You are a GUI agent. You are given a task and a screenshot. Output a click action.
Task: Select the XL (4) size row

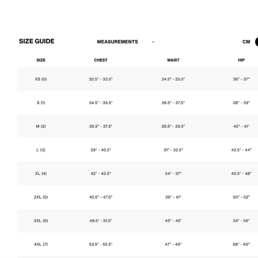tap(138, 174)
